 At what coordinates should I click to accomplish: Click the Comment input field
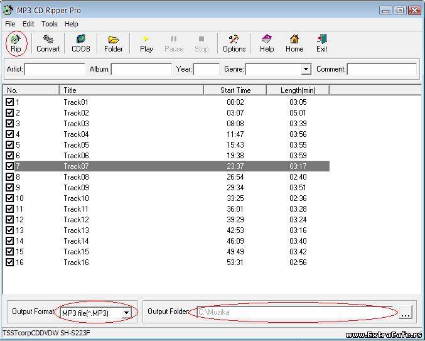(x=382, y=69)
